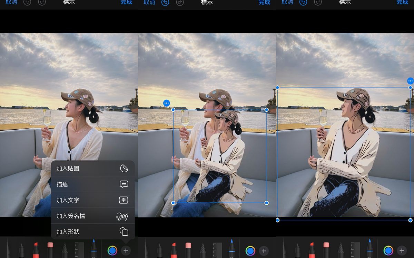Pick the pink eraser in the right panel
414x258 pixels.
[326, 250]
